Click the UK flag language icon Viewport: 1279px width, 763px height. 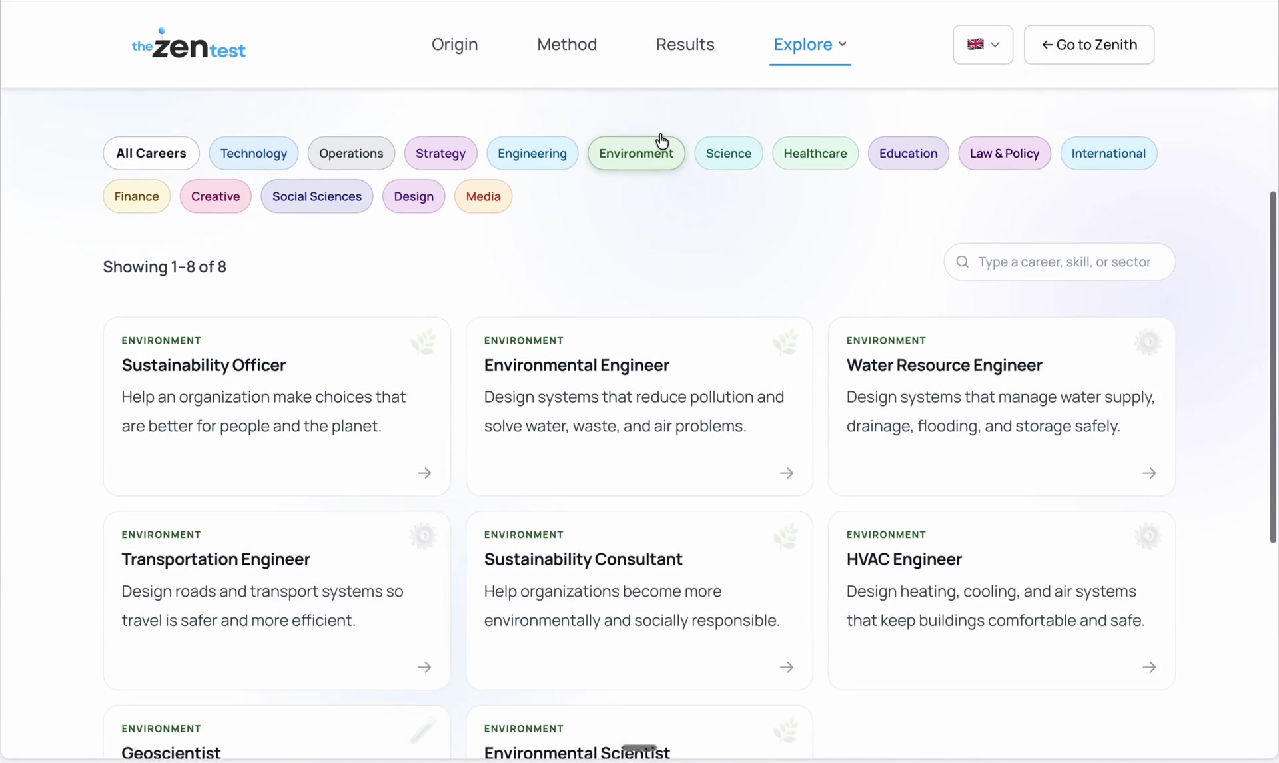point(975,45)
